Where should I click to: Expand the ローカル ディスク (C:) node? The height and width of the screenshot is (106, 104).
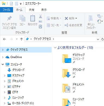(x=5, y=103)
